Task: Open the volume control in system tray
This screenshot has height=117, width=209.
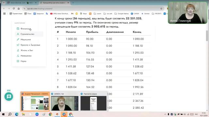Action: pyautogui.click(x=185, y=114)
